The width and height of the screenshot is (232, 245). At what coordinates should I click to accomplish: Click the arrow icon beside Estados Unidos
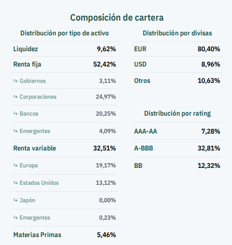pyautogui.click(x=16, y=183)
